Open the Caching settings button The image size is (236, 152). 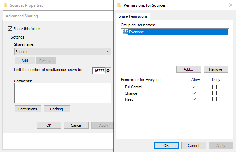pyautogui.click(x=57, y=109)
